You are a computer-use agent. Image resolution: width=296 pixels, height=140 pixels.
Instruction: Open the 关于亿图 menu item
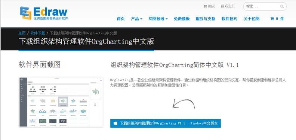252,19
